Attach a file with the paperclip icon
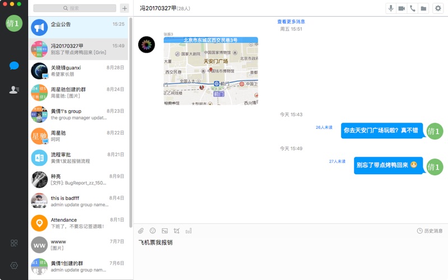The width and height of the screenshot is (448, 280). click(x=141, y=231)
